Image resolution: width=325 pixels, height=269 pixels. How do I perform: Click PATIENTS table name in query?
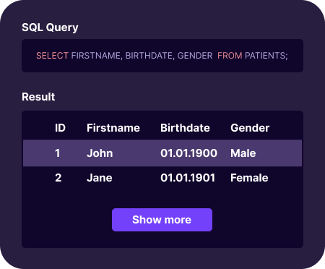(266, 56)
